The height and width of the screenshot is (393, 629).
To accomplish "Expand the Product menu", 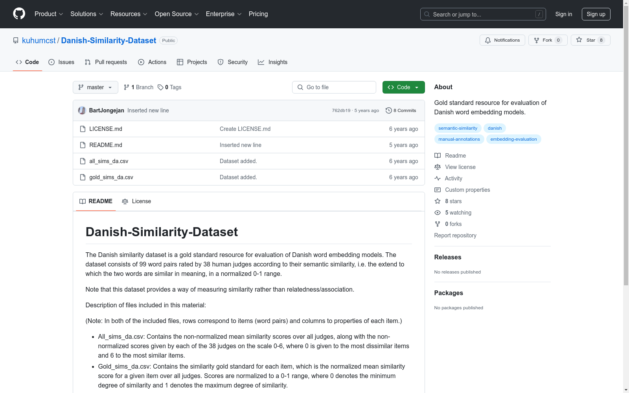I will pyautogui.click(x=49, y=14).
